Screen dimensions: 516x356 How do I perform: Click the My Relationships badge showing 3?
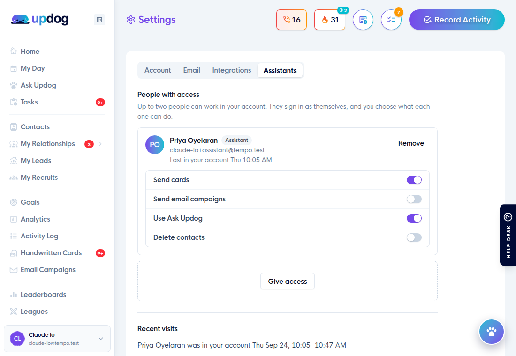point(89,144)
